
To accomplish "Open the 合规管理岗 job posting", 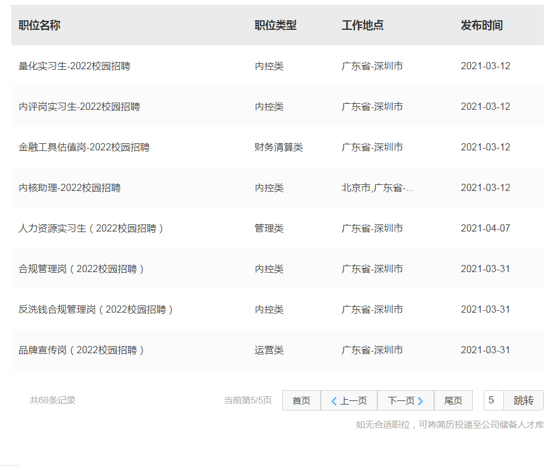I will pyautogui.click(x=81, y=269).
